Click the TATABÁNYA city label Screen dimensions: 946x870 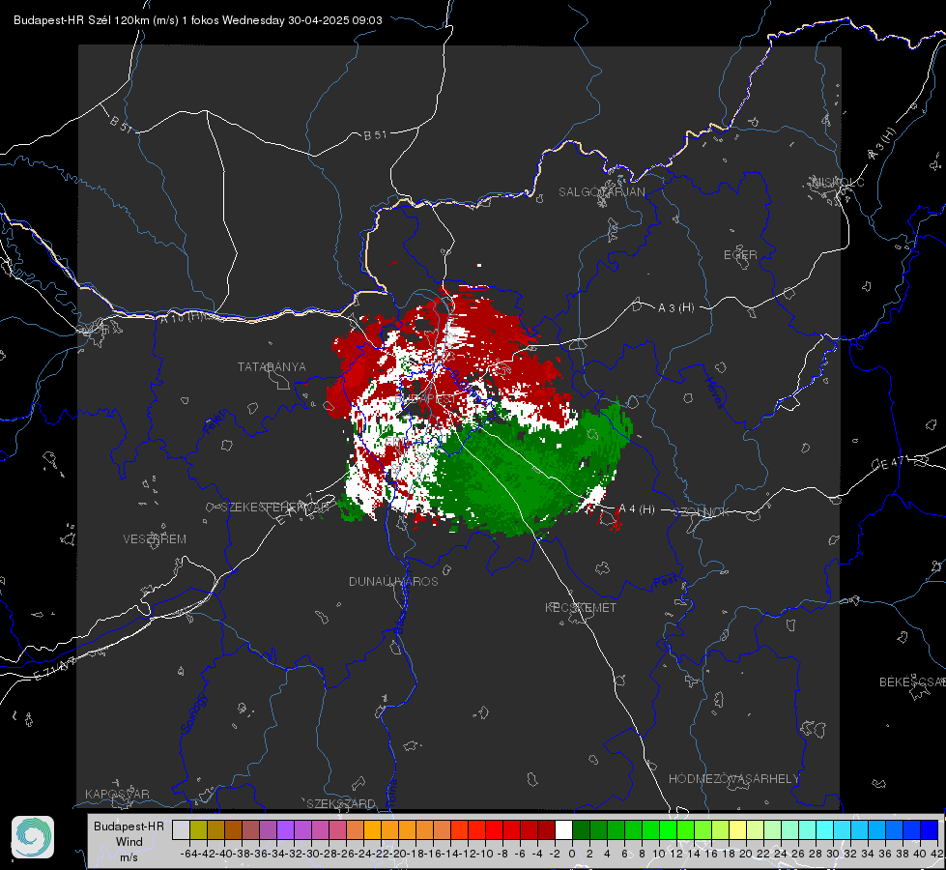pyautogui.click(x=272, y=366)
